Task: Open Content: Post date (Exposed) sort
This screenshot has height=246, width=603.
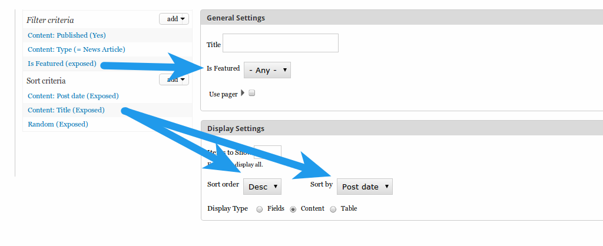Action: pos(73,96)
